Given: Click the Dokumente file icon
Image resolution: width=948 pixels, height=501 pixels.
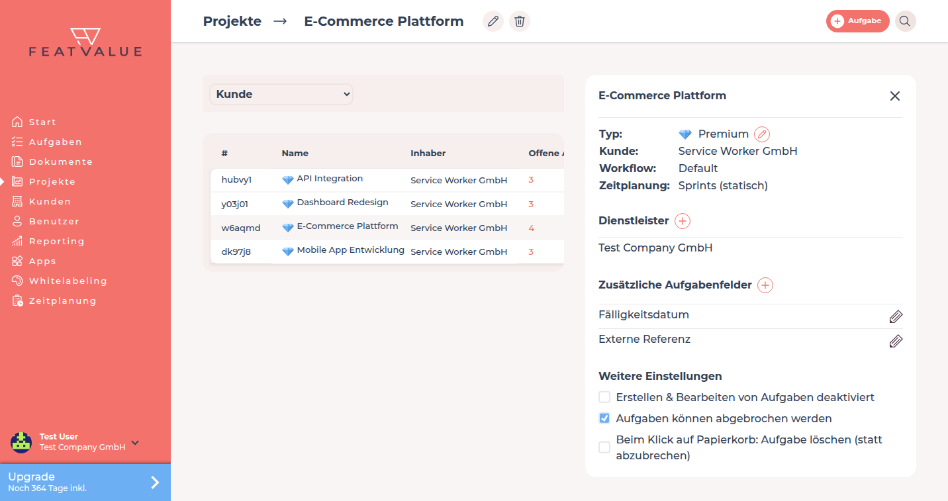Looking at the screenshot, I should pyautogui.click(x=17, y=161).
